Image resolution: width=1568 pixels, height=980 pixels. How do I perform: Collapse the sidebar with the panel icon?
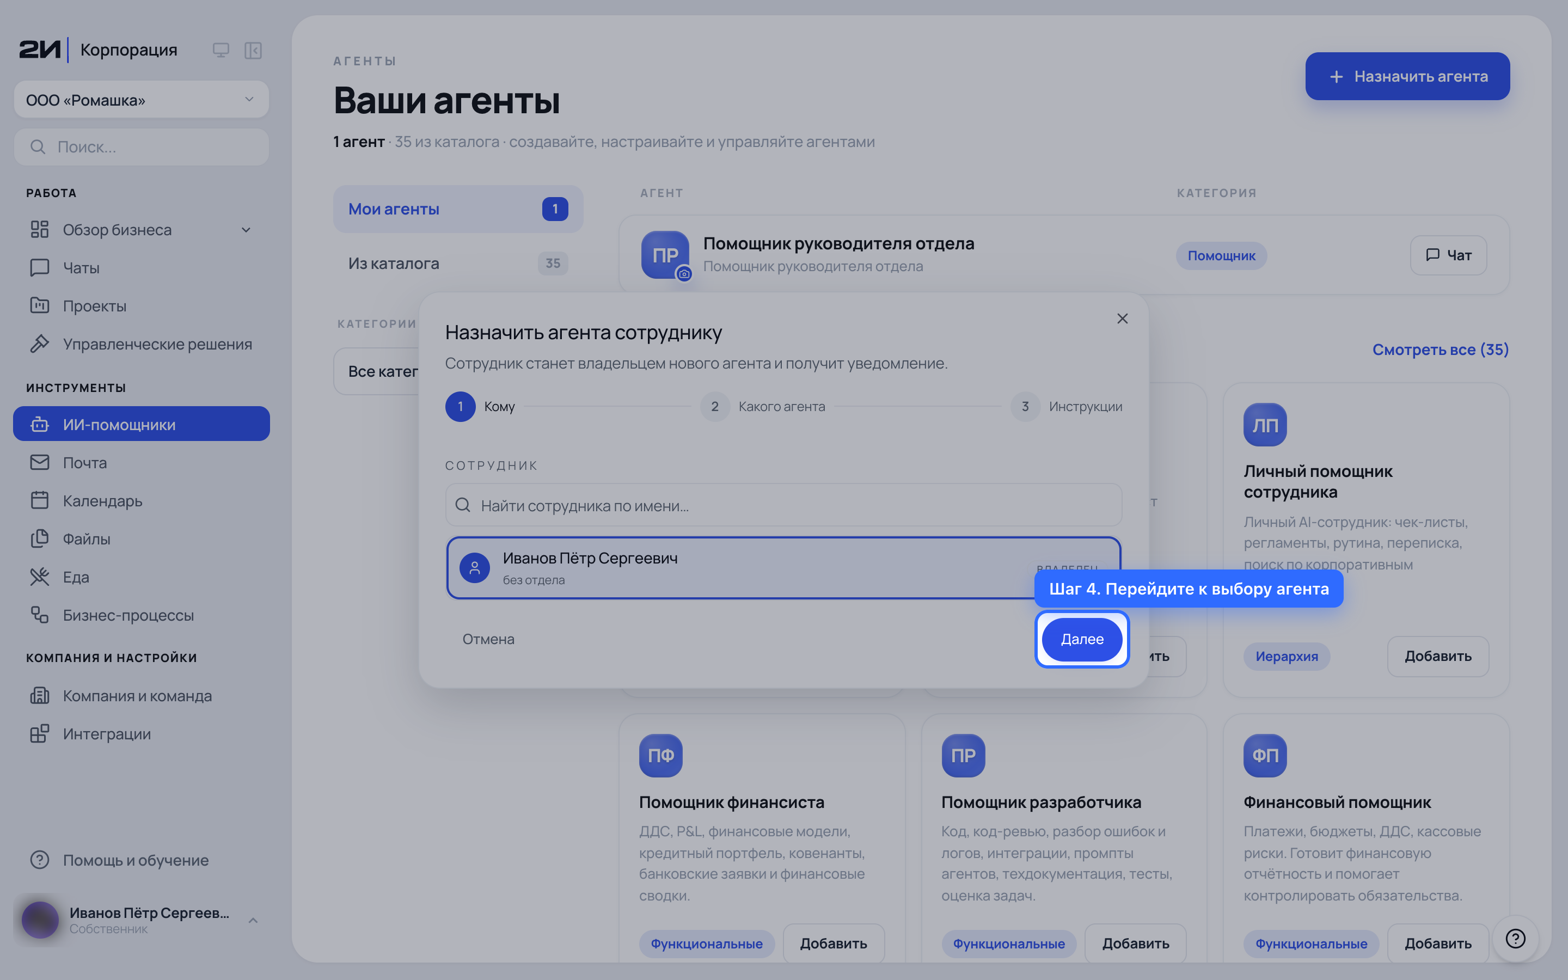point(253,50)
